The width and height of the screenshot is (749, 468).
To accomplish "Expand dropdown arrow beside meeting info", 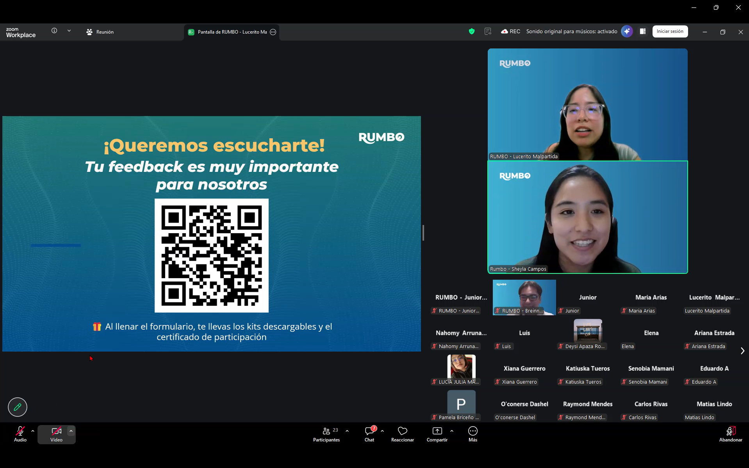I will [69, 31].
